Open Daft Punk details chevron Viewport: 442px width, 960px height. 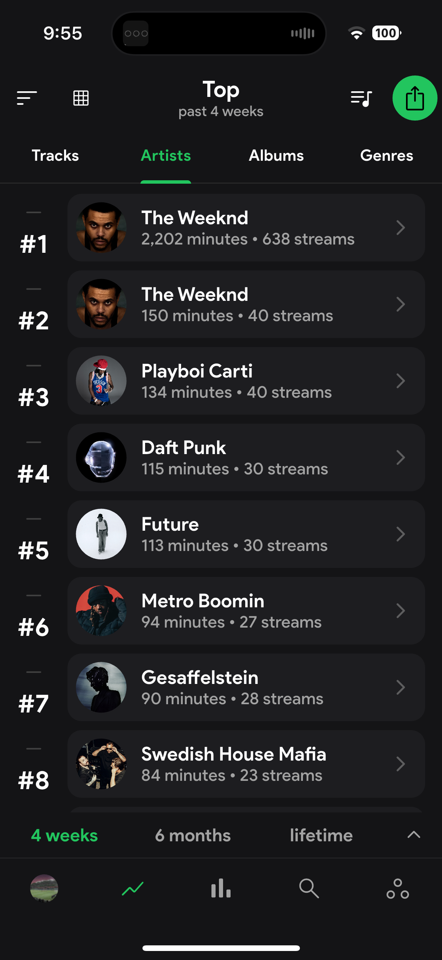(x=400, y=457)
